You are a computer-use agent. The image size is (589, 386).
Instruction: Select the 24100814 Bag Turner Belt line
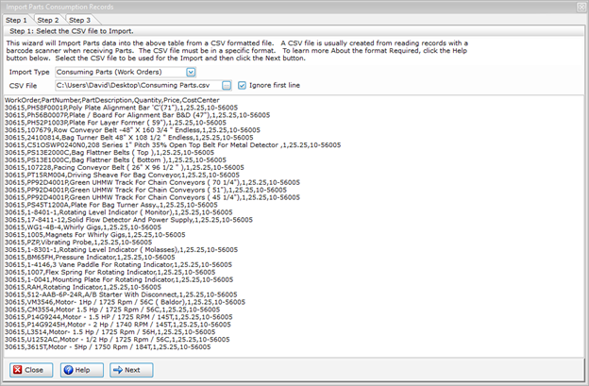click(128, 138)
